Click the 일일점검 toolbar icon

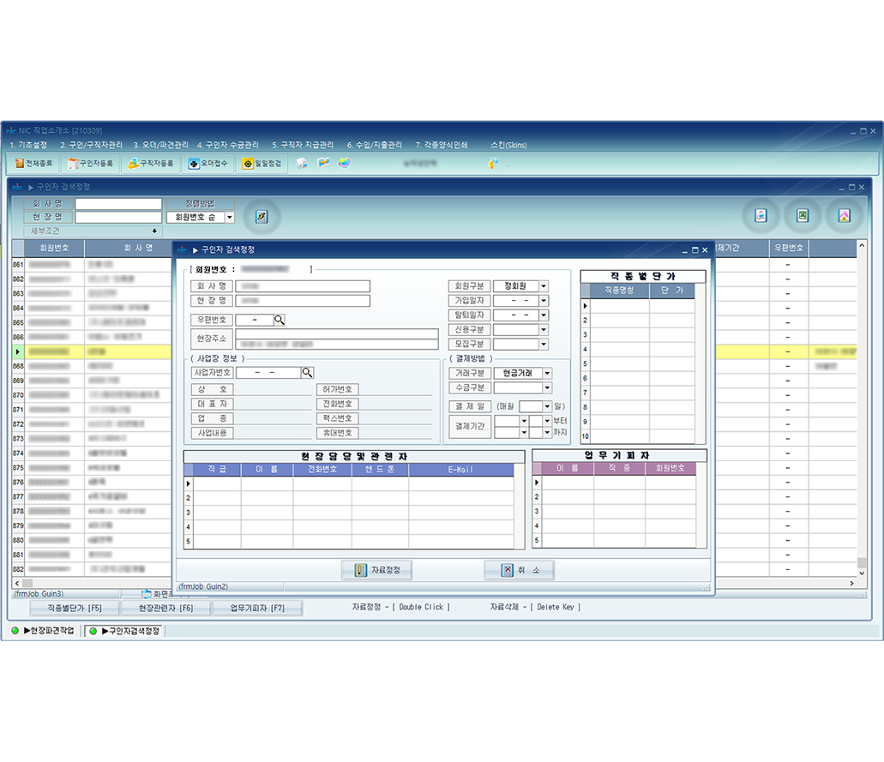point(262,163)
